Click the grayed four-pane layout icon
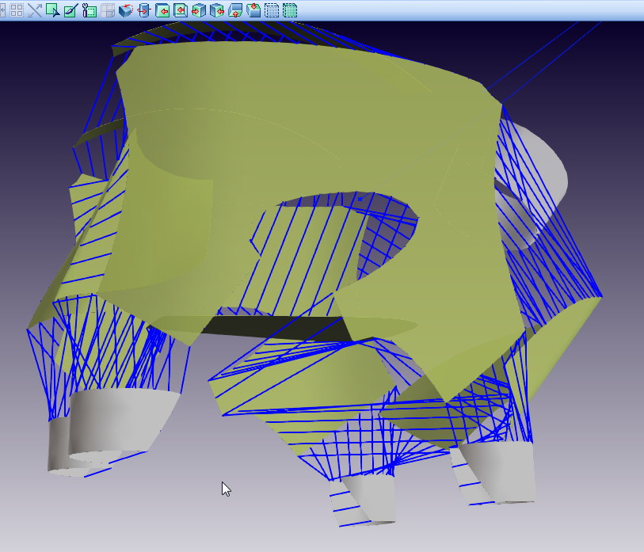This screenshot has height=552, width=644. coord(107,10)
